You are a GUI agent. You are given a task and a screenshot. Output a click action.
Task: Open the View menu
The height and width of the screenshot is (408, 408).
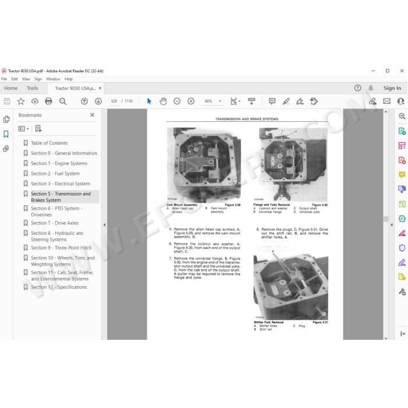click(26, 79)
